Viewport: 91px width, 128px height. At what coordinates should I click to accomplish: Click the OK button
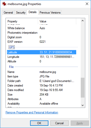pos(39,123)
